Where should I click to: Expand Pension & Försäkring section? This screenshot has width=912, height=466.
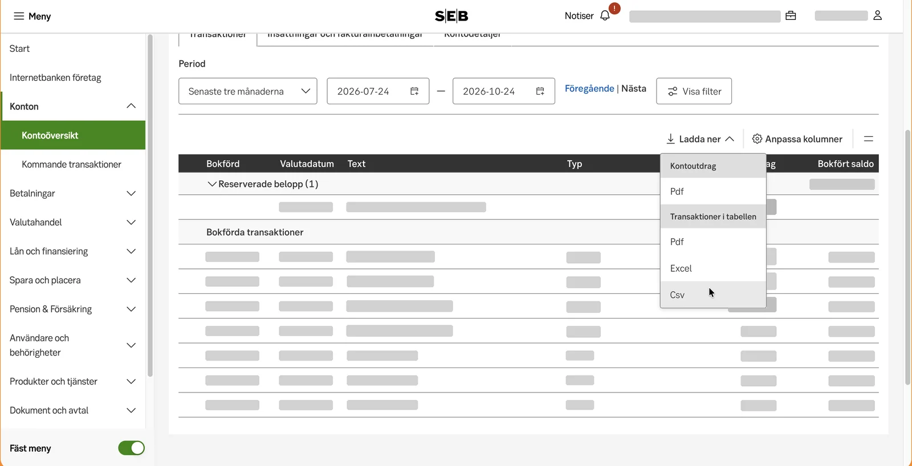pos(131,309)
